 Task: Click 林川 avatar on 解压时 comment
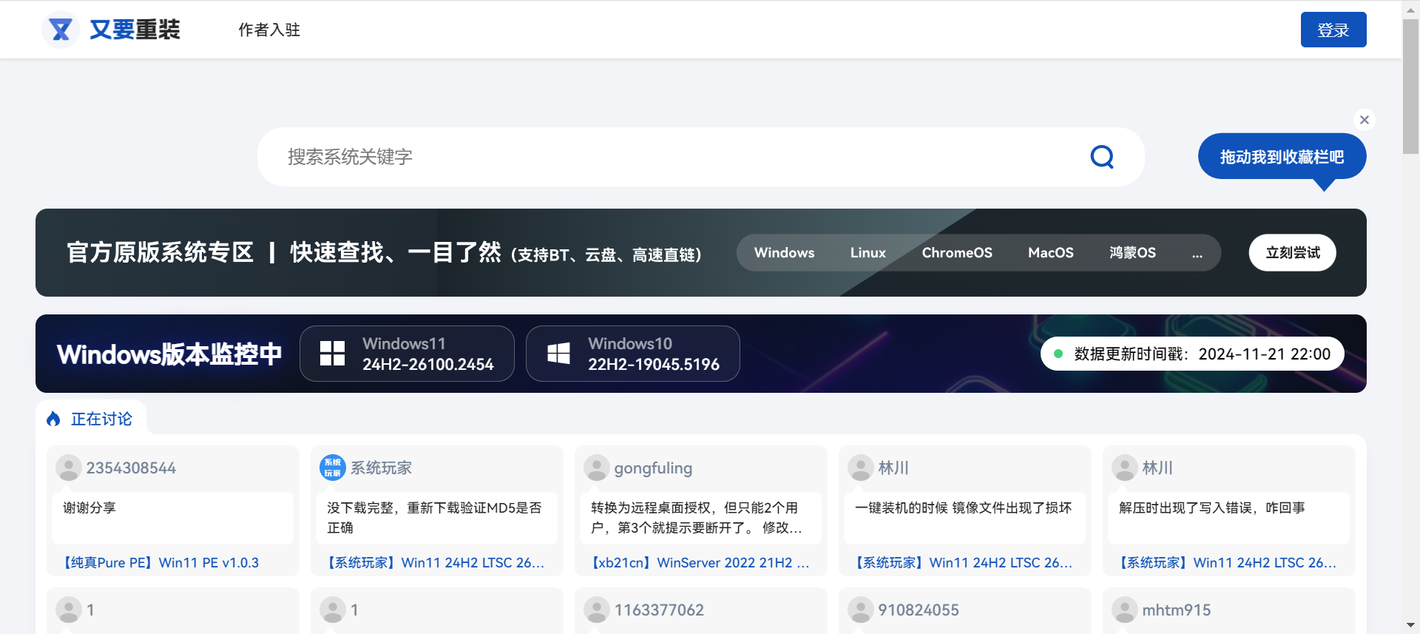(x=1125, y=468)
